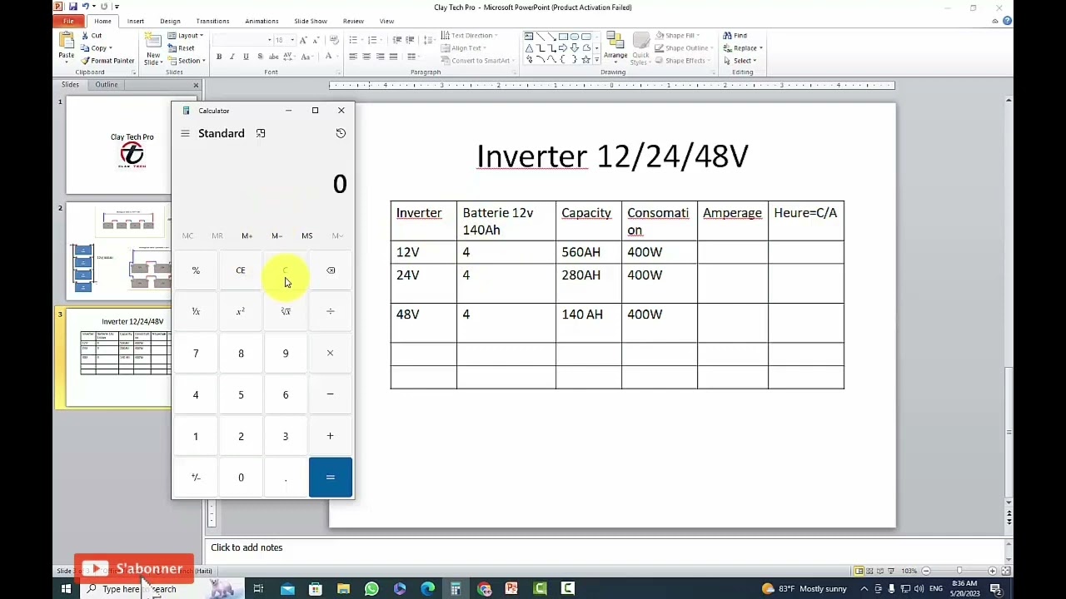Toggle Strikethrough formatting
The height and width of the screenshot is (599, 1066).
point(274,57)
